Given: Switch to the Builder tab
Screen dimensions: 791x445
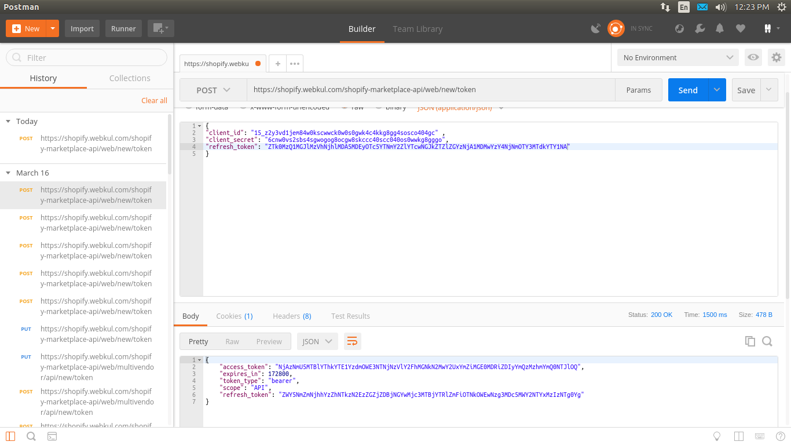Looking at the screenshot, I should [x=362, y=29].
